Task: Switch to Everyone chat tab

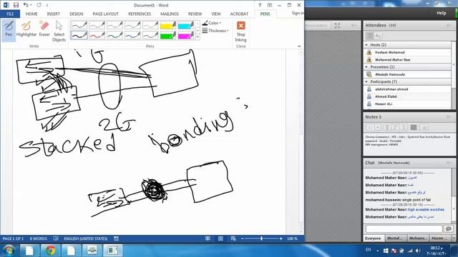Action: point(373,238)
